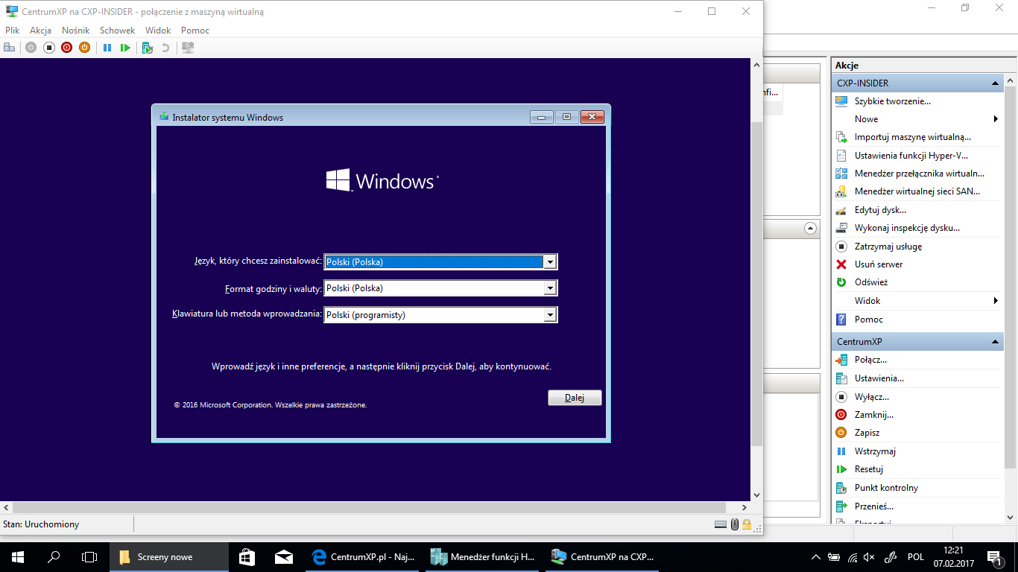
Task: Open the Windows Start menu
Action: tap(18, 557)
